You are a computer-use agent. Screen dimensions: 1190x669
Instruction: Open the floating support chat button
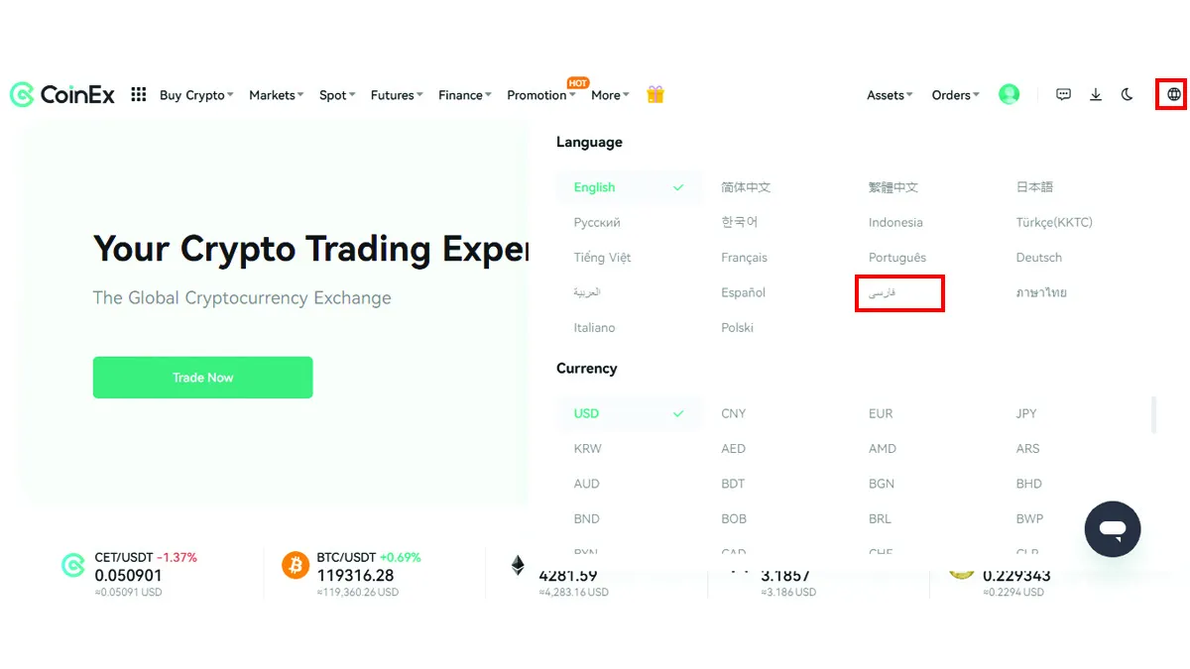click(x=1113, y=529)
